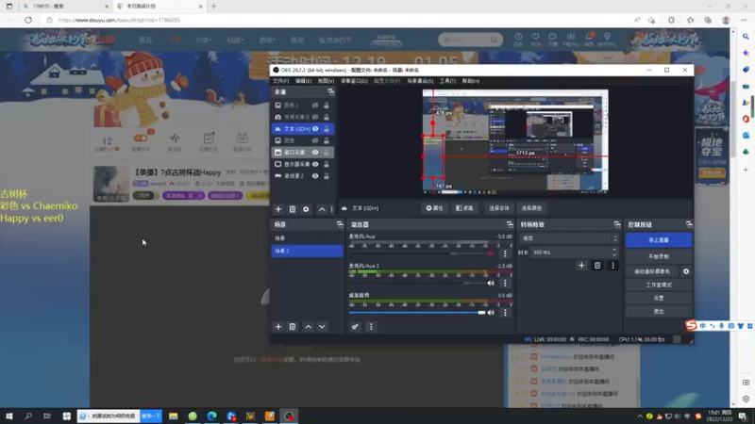Mute the 桌面音频 channel

click(x=491, y=313)
